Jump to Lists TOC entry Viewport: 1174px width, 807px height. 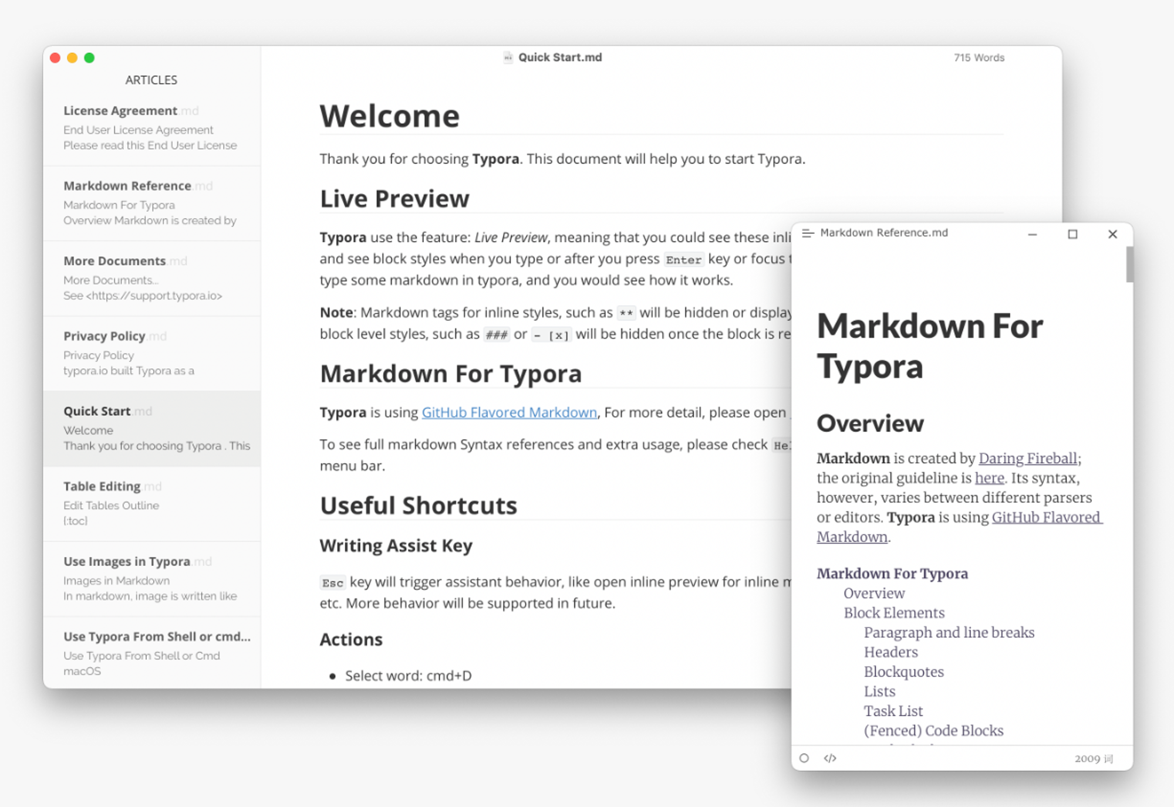[x=879, y=691]
